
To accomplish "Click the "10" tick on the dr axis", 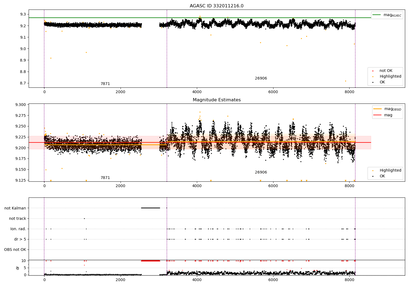I will [x=24, y=261].
